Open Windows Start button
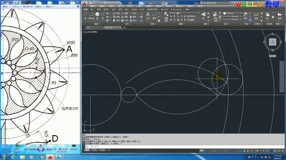This screenshot has height=160, width=286. [x=4, y=157]
